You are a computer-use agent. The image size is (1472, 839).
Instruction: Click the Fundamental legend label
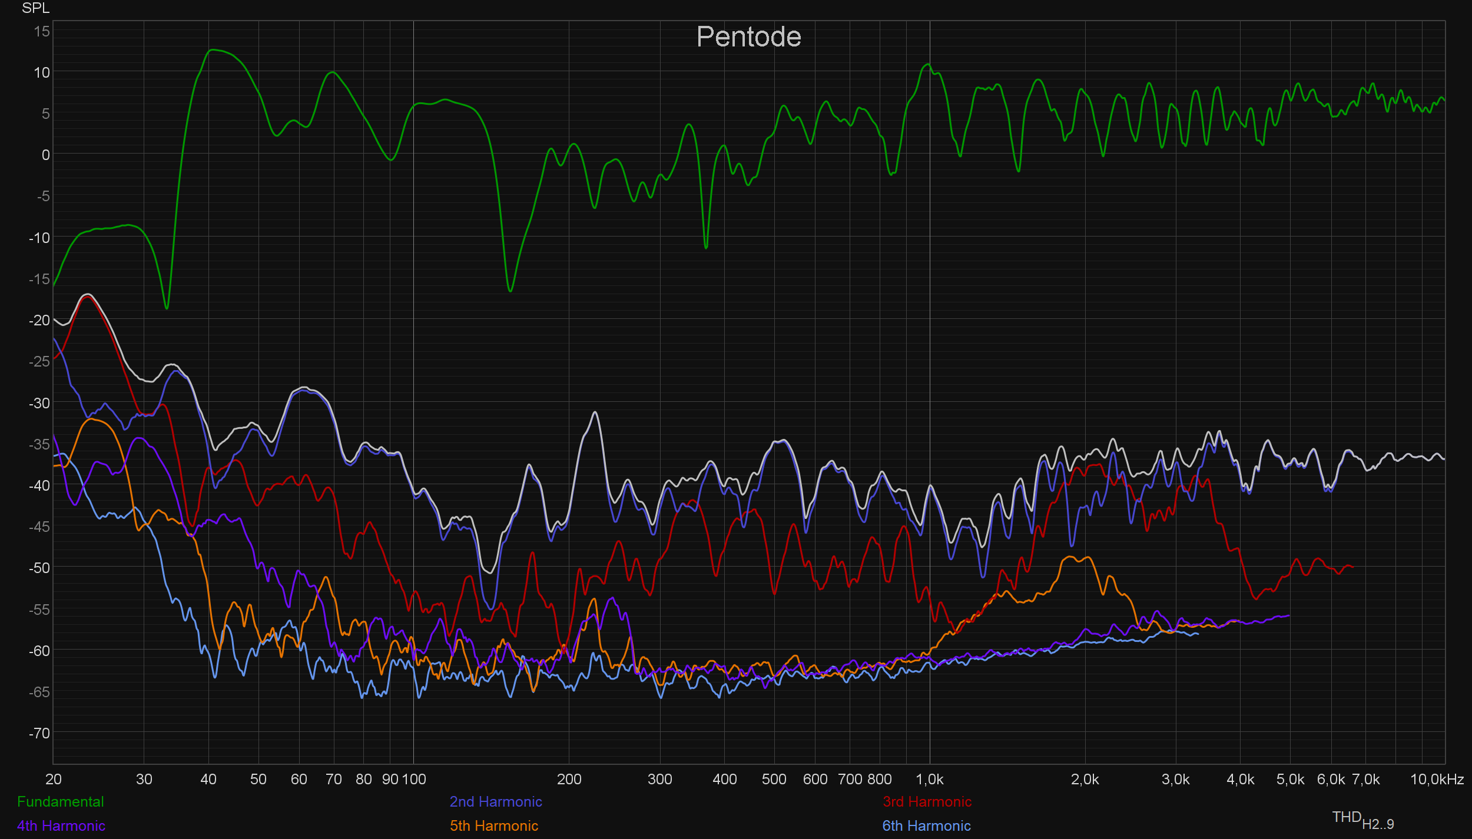coord(60,802)
